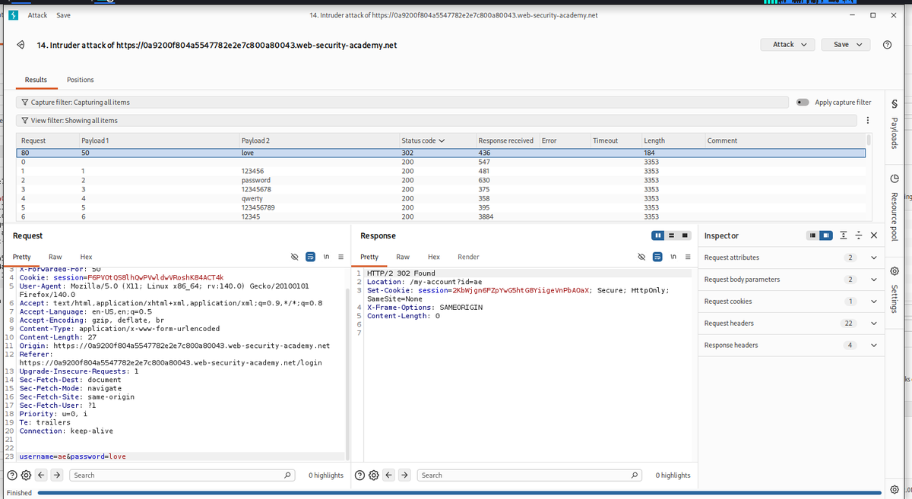Image resolution: width=912 pixels, height=499 pixels.
Task: Open the Hex tab in Response panel
Action: pos(434,257)
